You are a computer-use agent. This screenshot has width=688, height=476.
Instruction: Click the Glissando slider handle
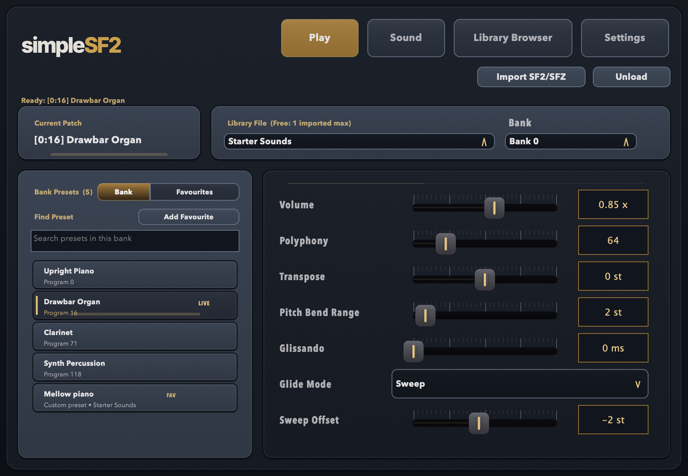[413, 351]
